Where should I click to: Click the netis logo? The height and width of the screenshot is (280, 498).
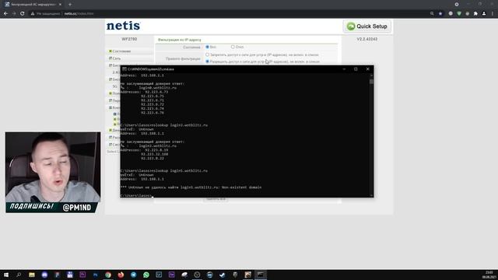pyautogui.click(x=123, y=26)
